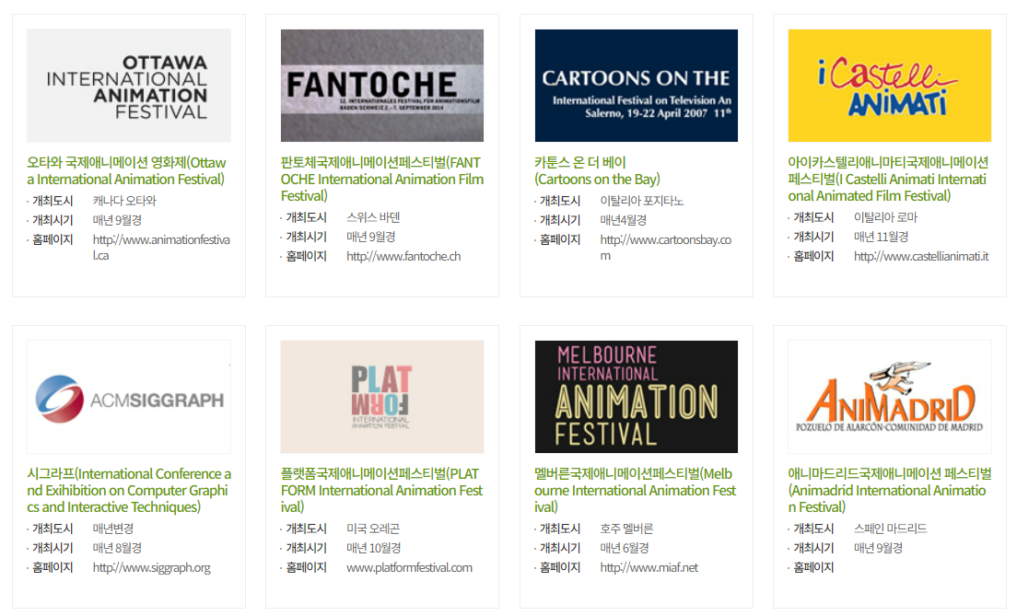Open the www.platformfestival.com homepage URL
This screenshot has width=1017, height=616.
coord(409,568)
